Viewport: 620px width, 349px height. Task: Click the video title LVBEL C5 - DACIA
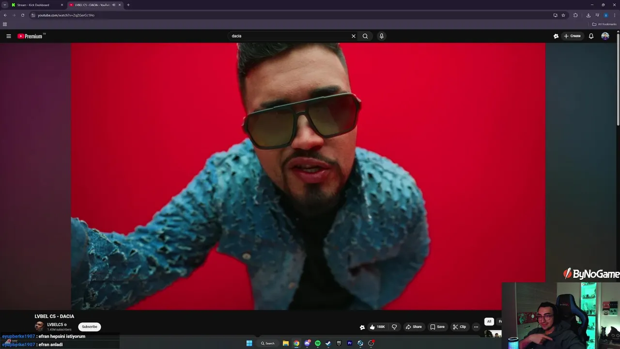pyautogui.click(x=54, y=317)
